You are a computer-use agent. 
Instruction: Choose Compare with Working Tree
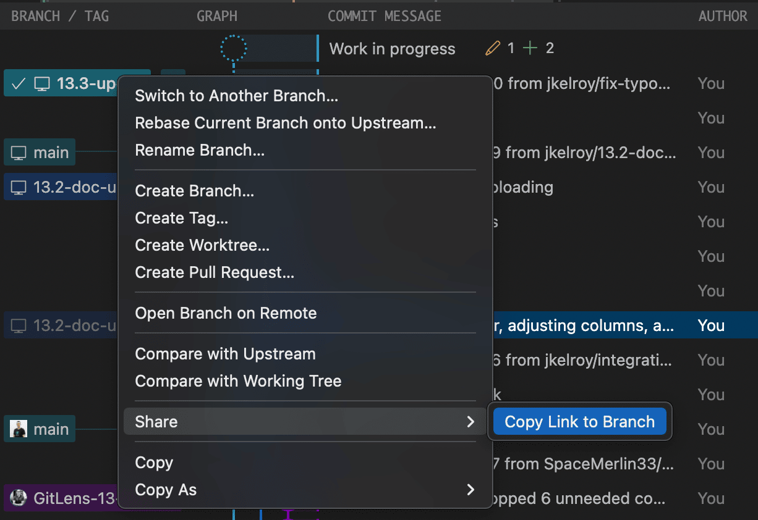(x=238, y=381)
